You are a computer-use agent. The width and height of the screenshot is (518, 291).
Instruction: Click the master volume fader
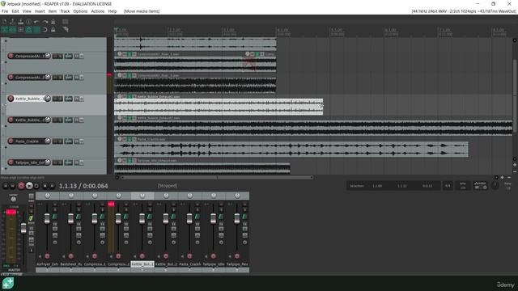pyautogui.click(x=23, y=228)
